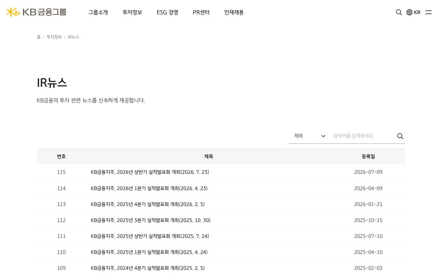Click the 번호 column header

click(61, 156)
